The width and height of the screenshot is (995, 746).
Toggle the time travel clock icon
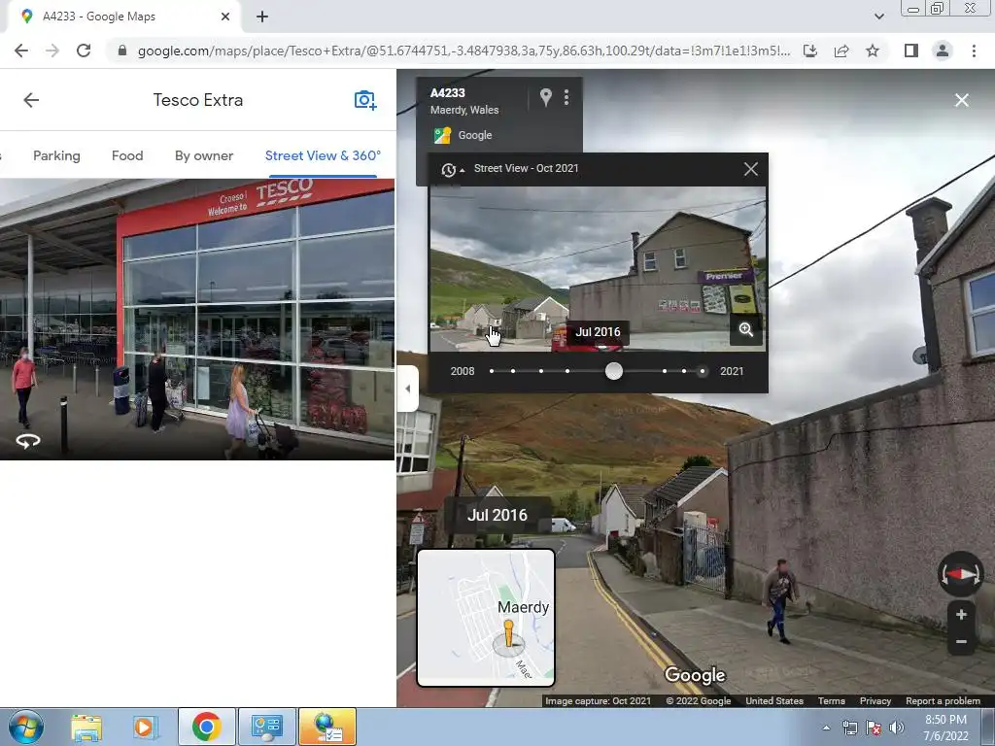pyautogui.click(x=451, y=169)
